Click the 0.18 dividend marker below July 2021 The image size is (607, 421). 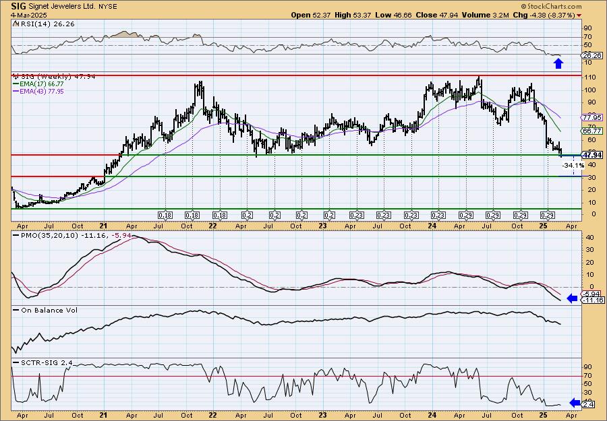click(165, 215)
